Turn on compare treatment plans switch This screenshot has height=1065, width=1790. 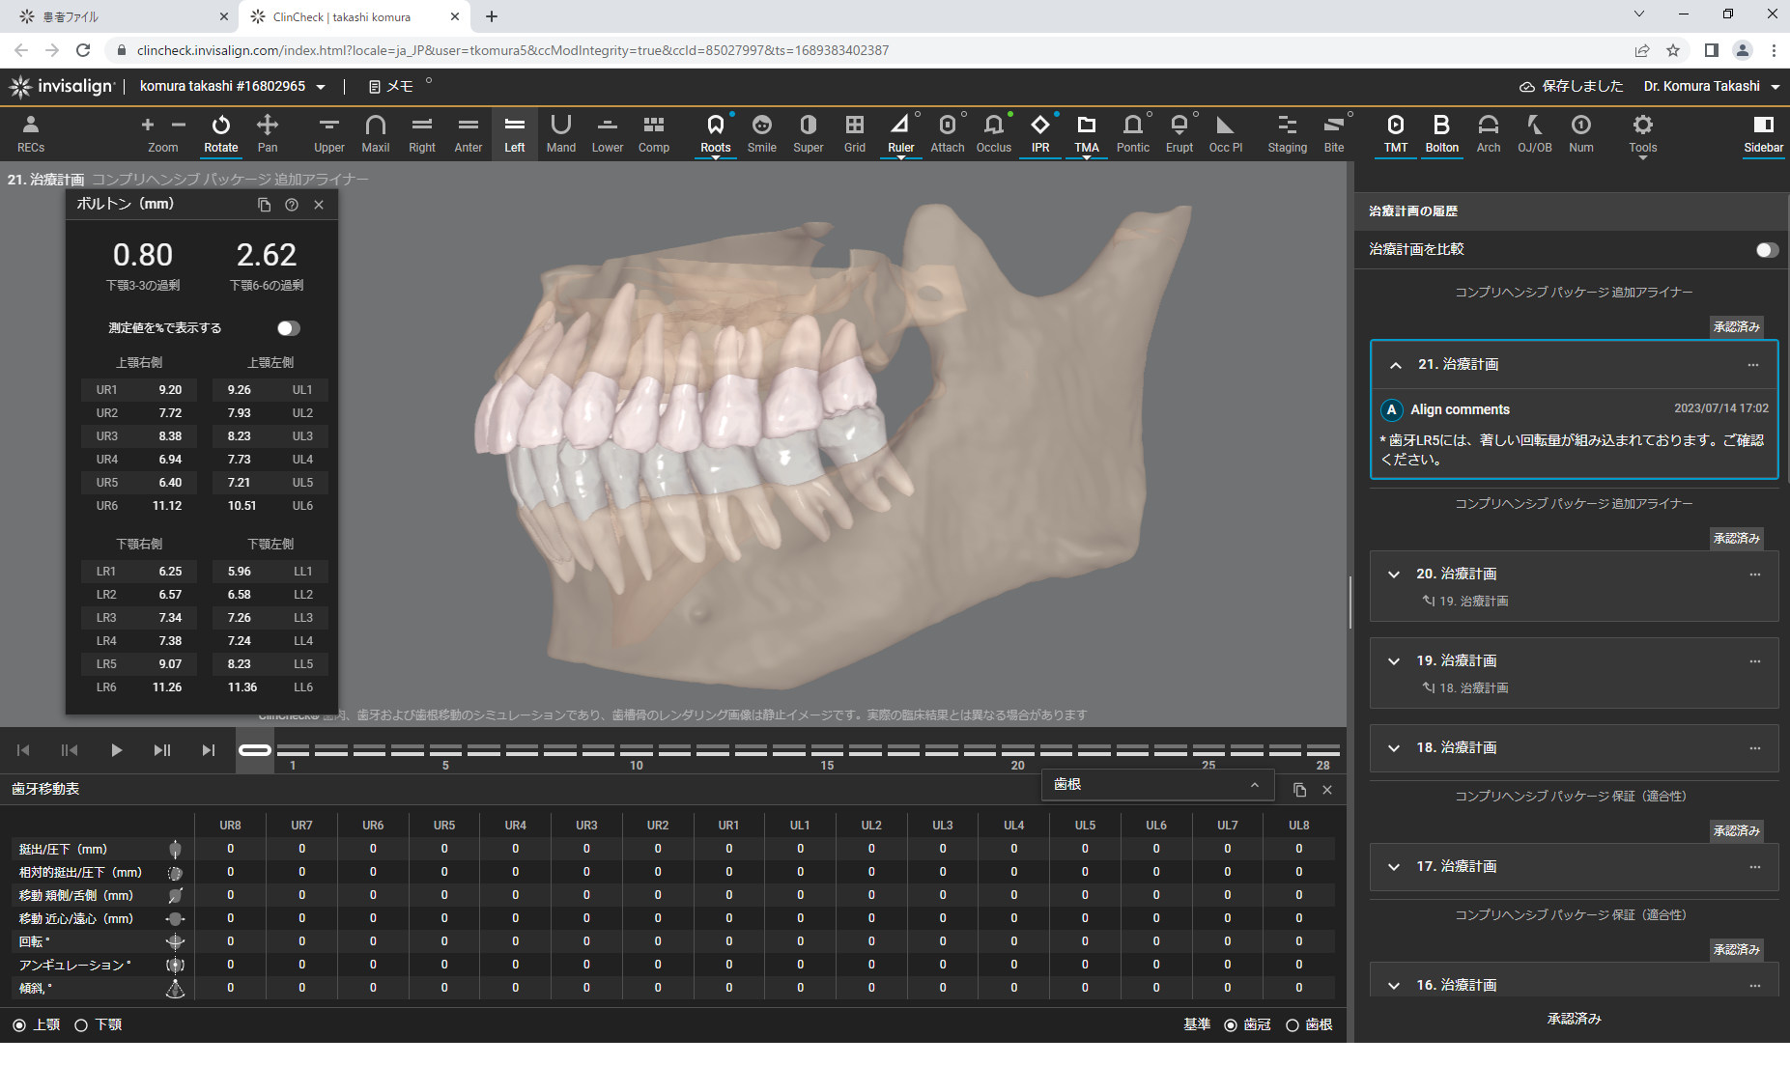1767,250
